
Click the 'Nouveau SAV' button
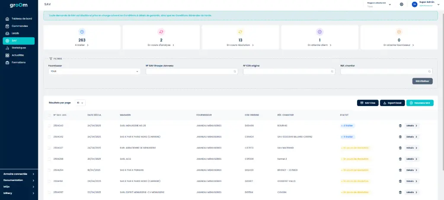pyautogui.click(x=419, y=103)
